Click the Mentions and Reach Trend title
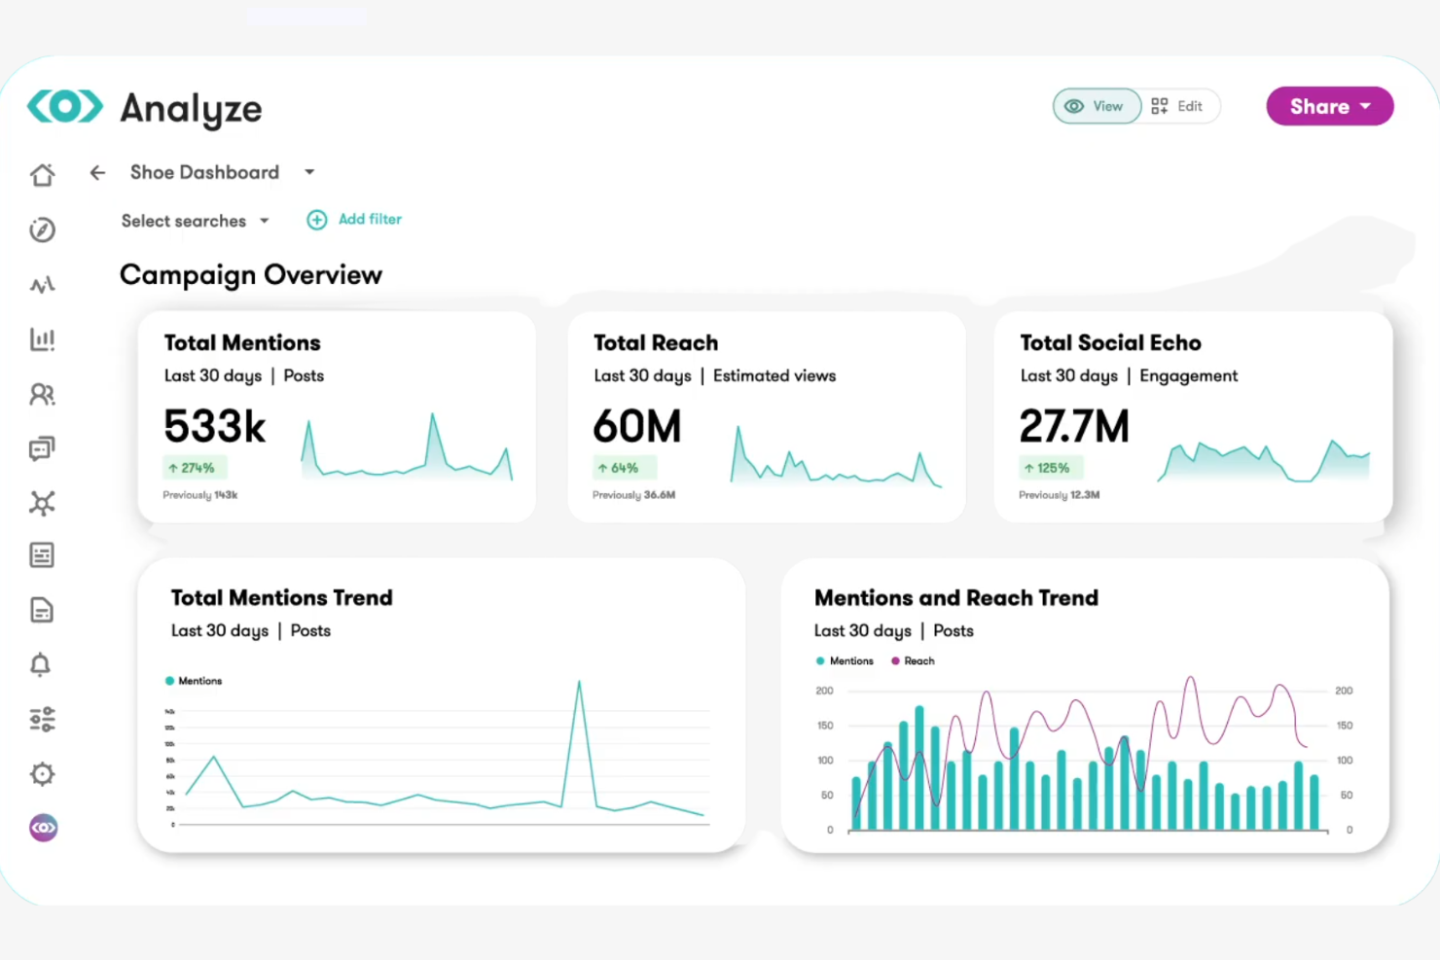1440x960 pixels. tap(956, 597)
